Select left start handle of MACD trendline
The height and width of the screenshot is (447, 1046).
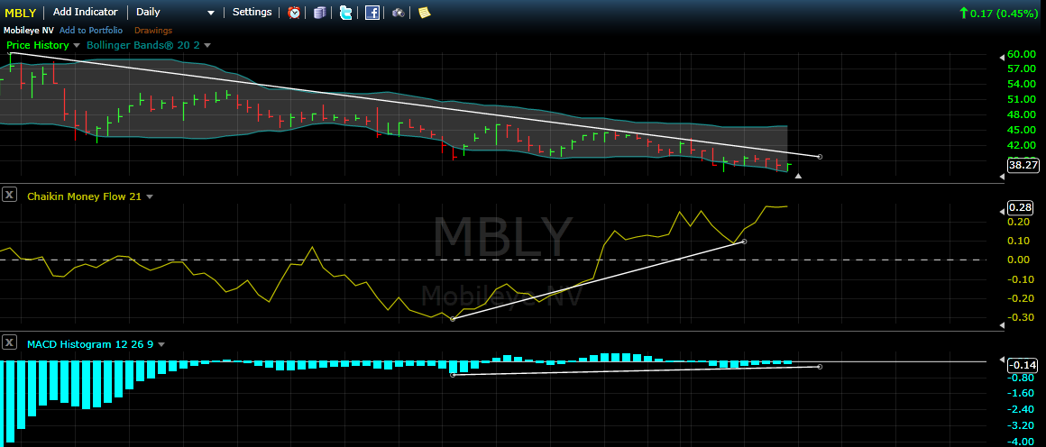coord(453,375)
